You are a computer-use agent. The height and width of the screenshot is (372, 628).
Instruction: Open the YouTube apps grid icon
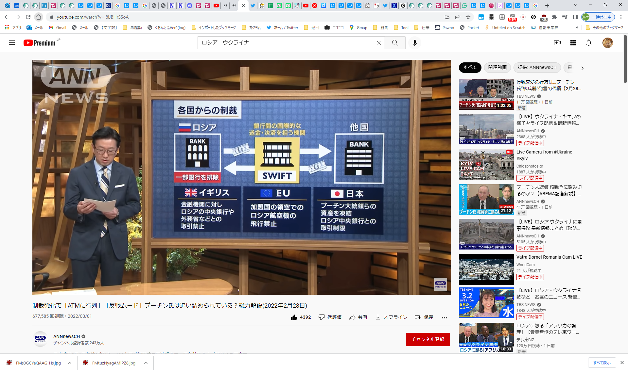coord(573,43)
